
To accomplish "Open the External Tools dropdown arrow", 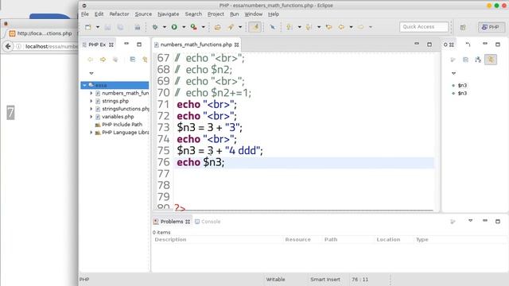I will [x=204, y=27].
